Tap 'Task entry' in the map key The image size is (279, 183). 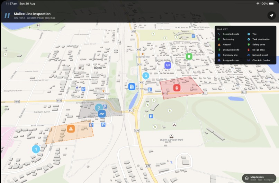click(228, 39)
